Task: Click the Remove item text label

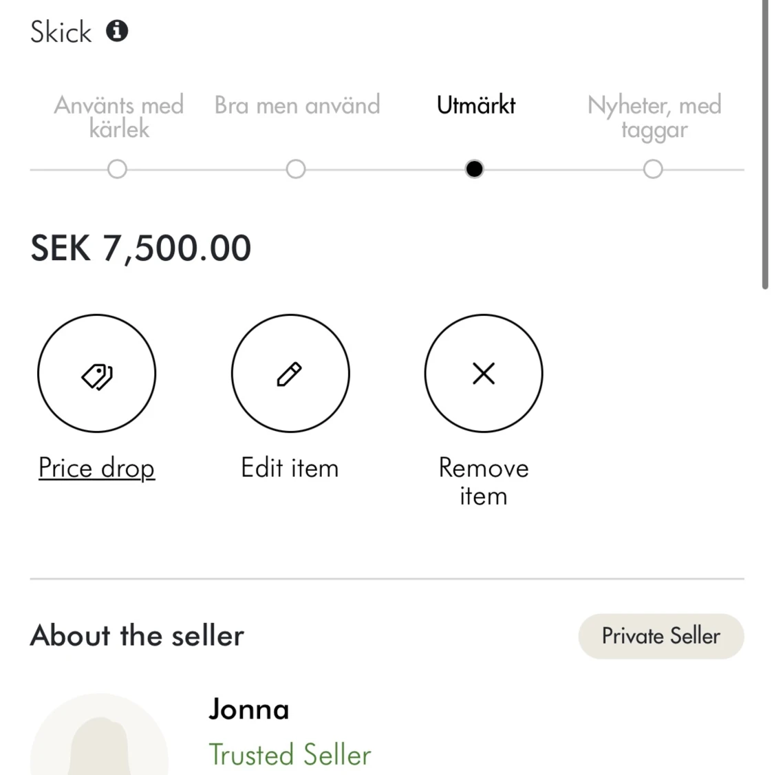Action: 484,482
